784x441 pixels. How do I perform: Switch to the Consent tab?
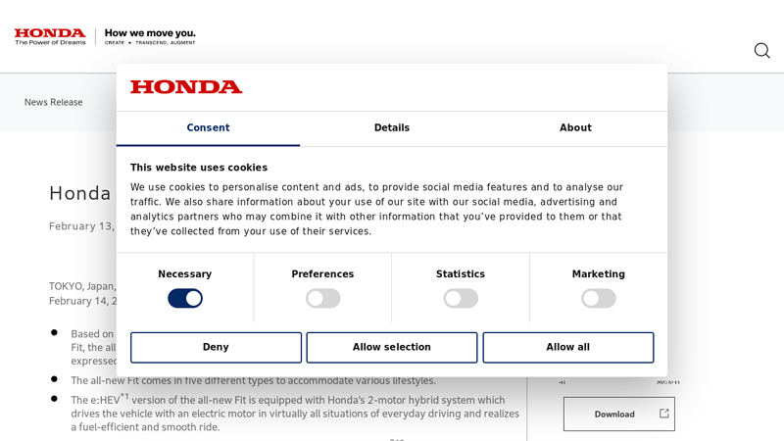pyautogui.click(x=208, y=128)
